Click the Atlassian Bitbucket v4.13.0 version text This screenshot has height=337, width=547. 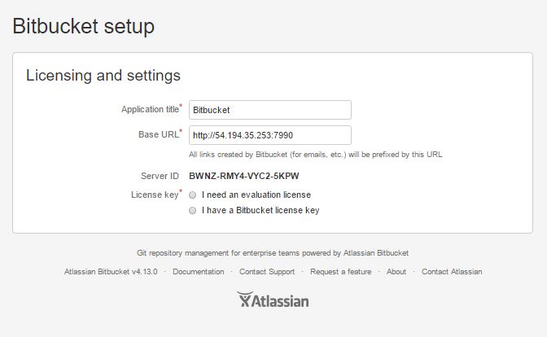[x=109, y=272]
